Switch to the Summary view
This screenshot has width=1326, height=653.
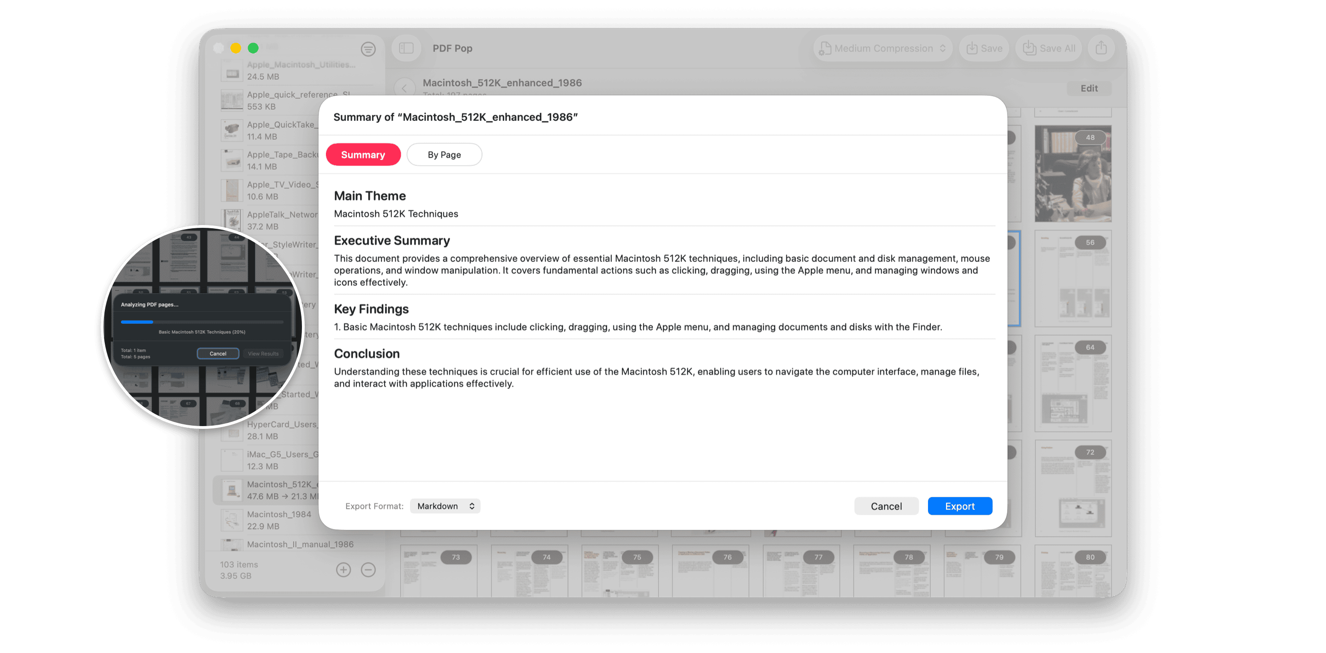tap(363, 155)
